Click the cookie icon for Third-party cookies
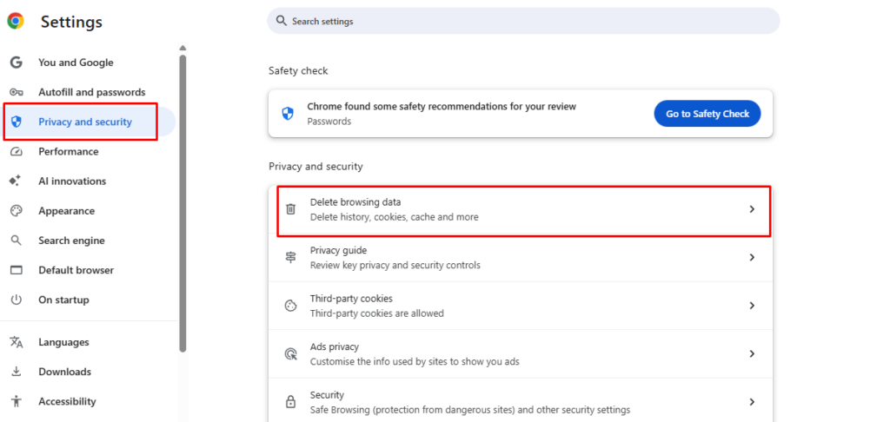The height and width of the screenshot is (422, 890). point(291,306)
